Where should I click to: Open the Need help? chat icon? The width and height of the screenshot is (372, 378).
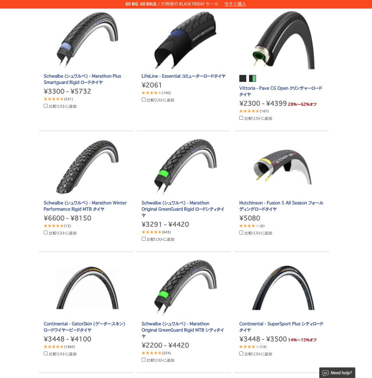point(337,373)
